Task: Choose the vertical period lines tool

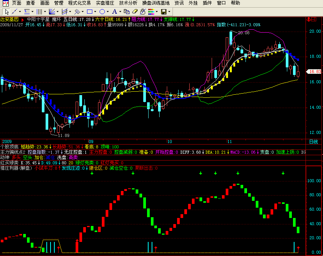Action: pyautogui.click(x=39, y=11)
